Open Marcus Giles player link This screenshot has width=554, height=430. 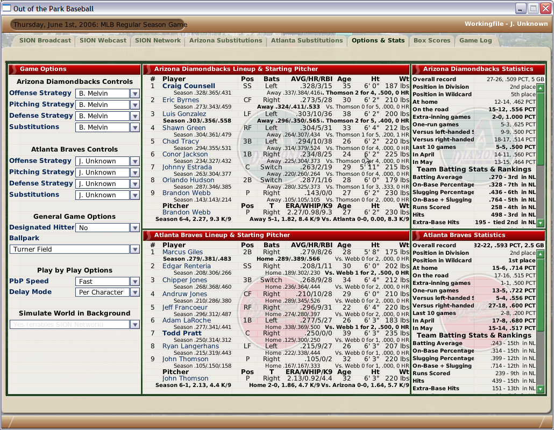[x=183, y=252]
